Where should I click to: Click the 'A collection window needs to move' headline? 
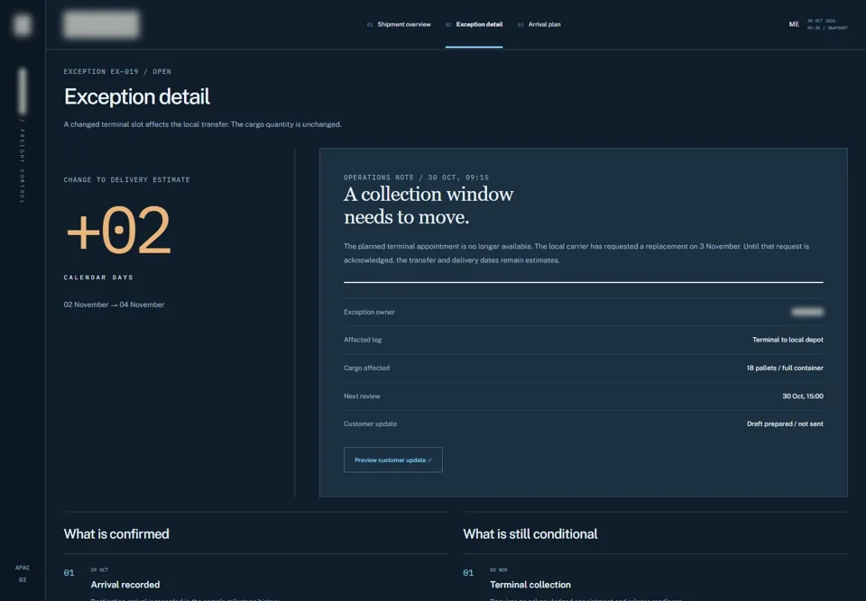point(428,205)
